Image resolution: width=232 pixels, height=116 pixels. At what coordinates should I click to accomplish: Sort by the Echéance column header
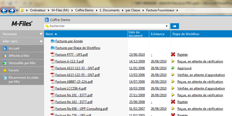[x=160, y=34]
